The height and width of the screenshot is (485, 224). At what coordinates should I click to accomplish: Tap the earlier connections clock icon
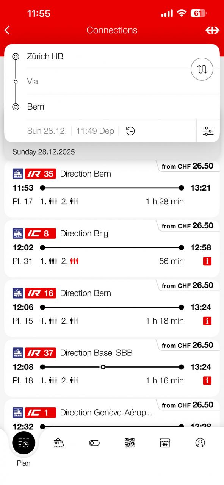(130, 131)
